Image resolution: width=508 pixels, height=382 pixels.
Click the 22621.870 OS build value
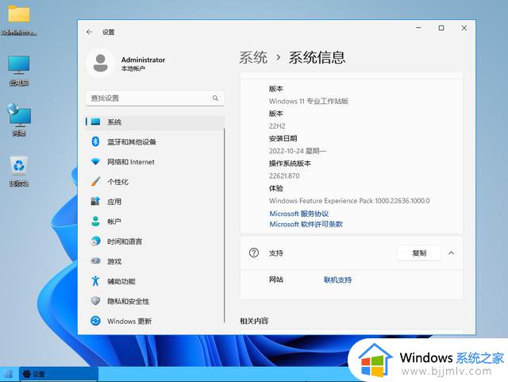click(x=284, y=176)
